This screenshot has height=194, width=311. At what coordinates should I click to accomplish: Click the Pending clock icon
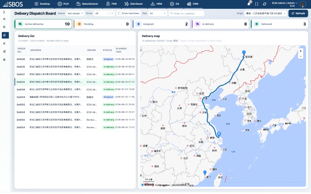click(79, 24)
